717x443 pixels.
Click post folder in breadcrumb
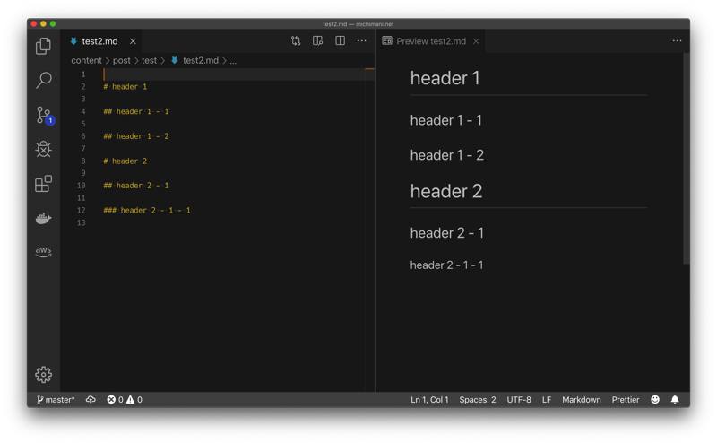pyautogui.click(x=122, y=60)
